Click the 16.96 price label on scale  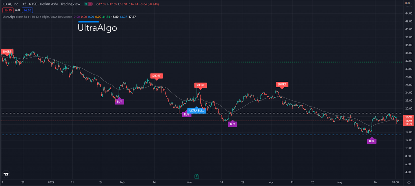click(x=408, y=117)
